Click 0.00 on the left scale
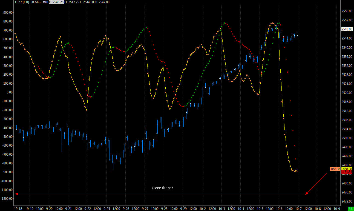Image resolution: width=354 pixels, height=211 pixels. [x=10, y=92]
